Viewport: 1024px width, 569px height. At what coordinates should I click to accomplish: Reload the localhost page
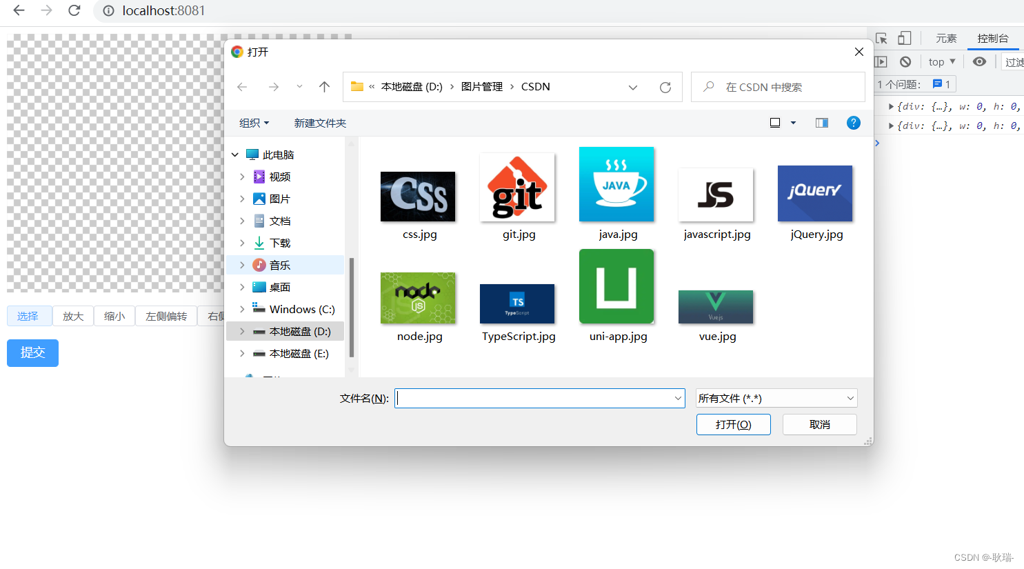tap(74, 10)
